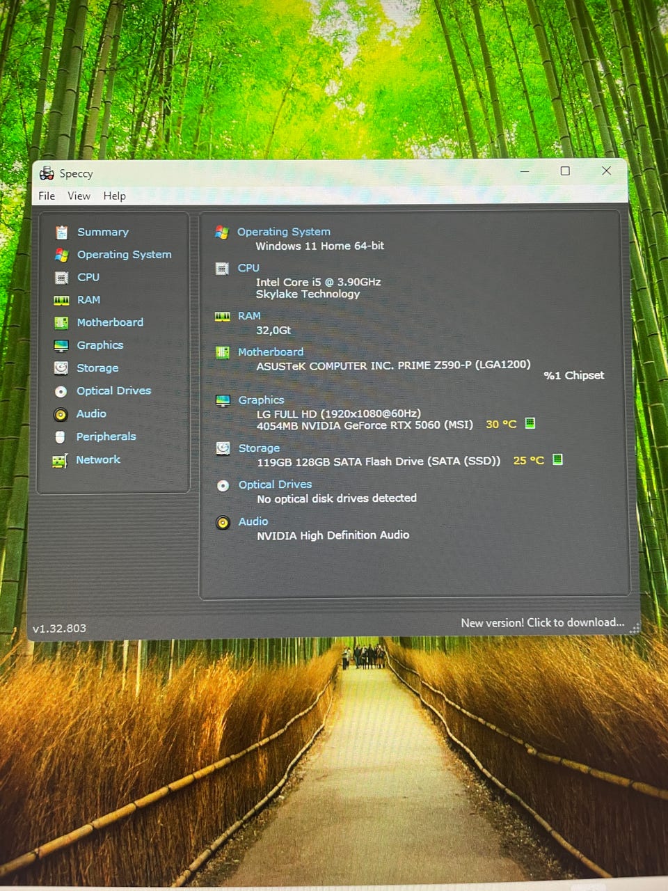Image resolution: width=668 pixels, height=891 pixels.
Task: Click the Motherboard icon in sidebar
Action: (61, 323)
